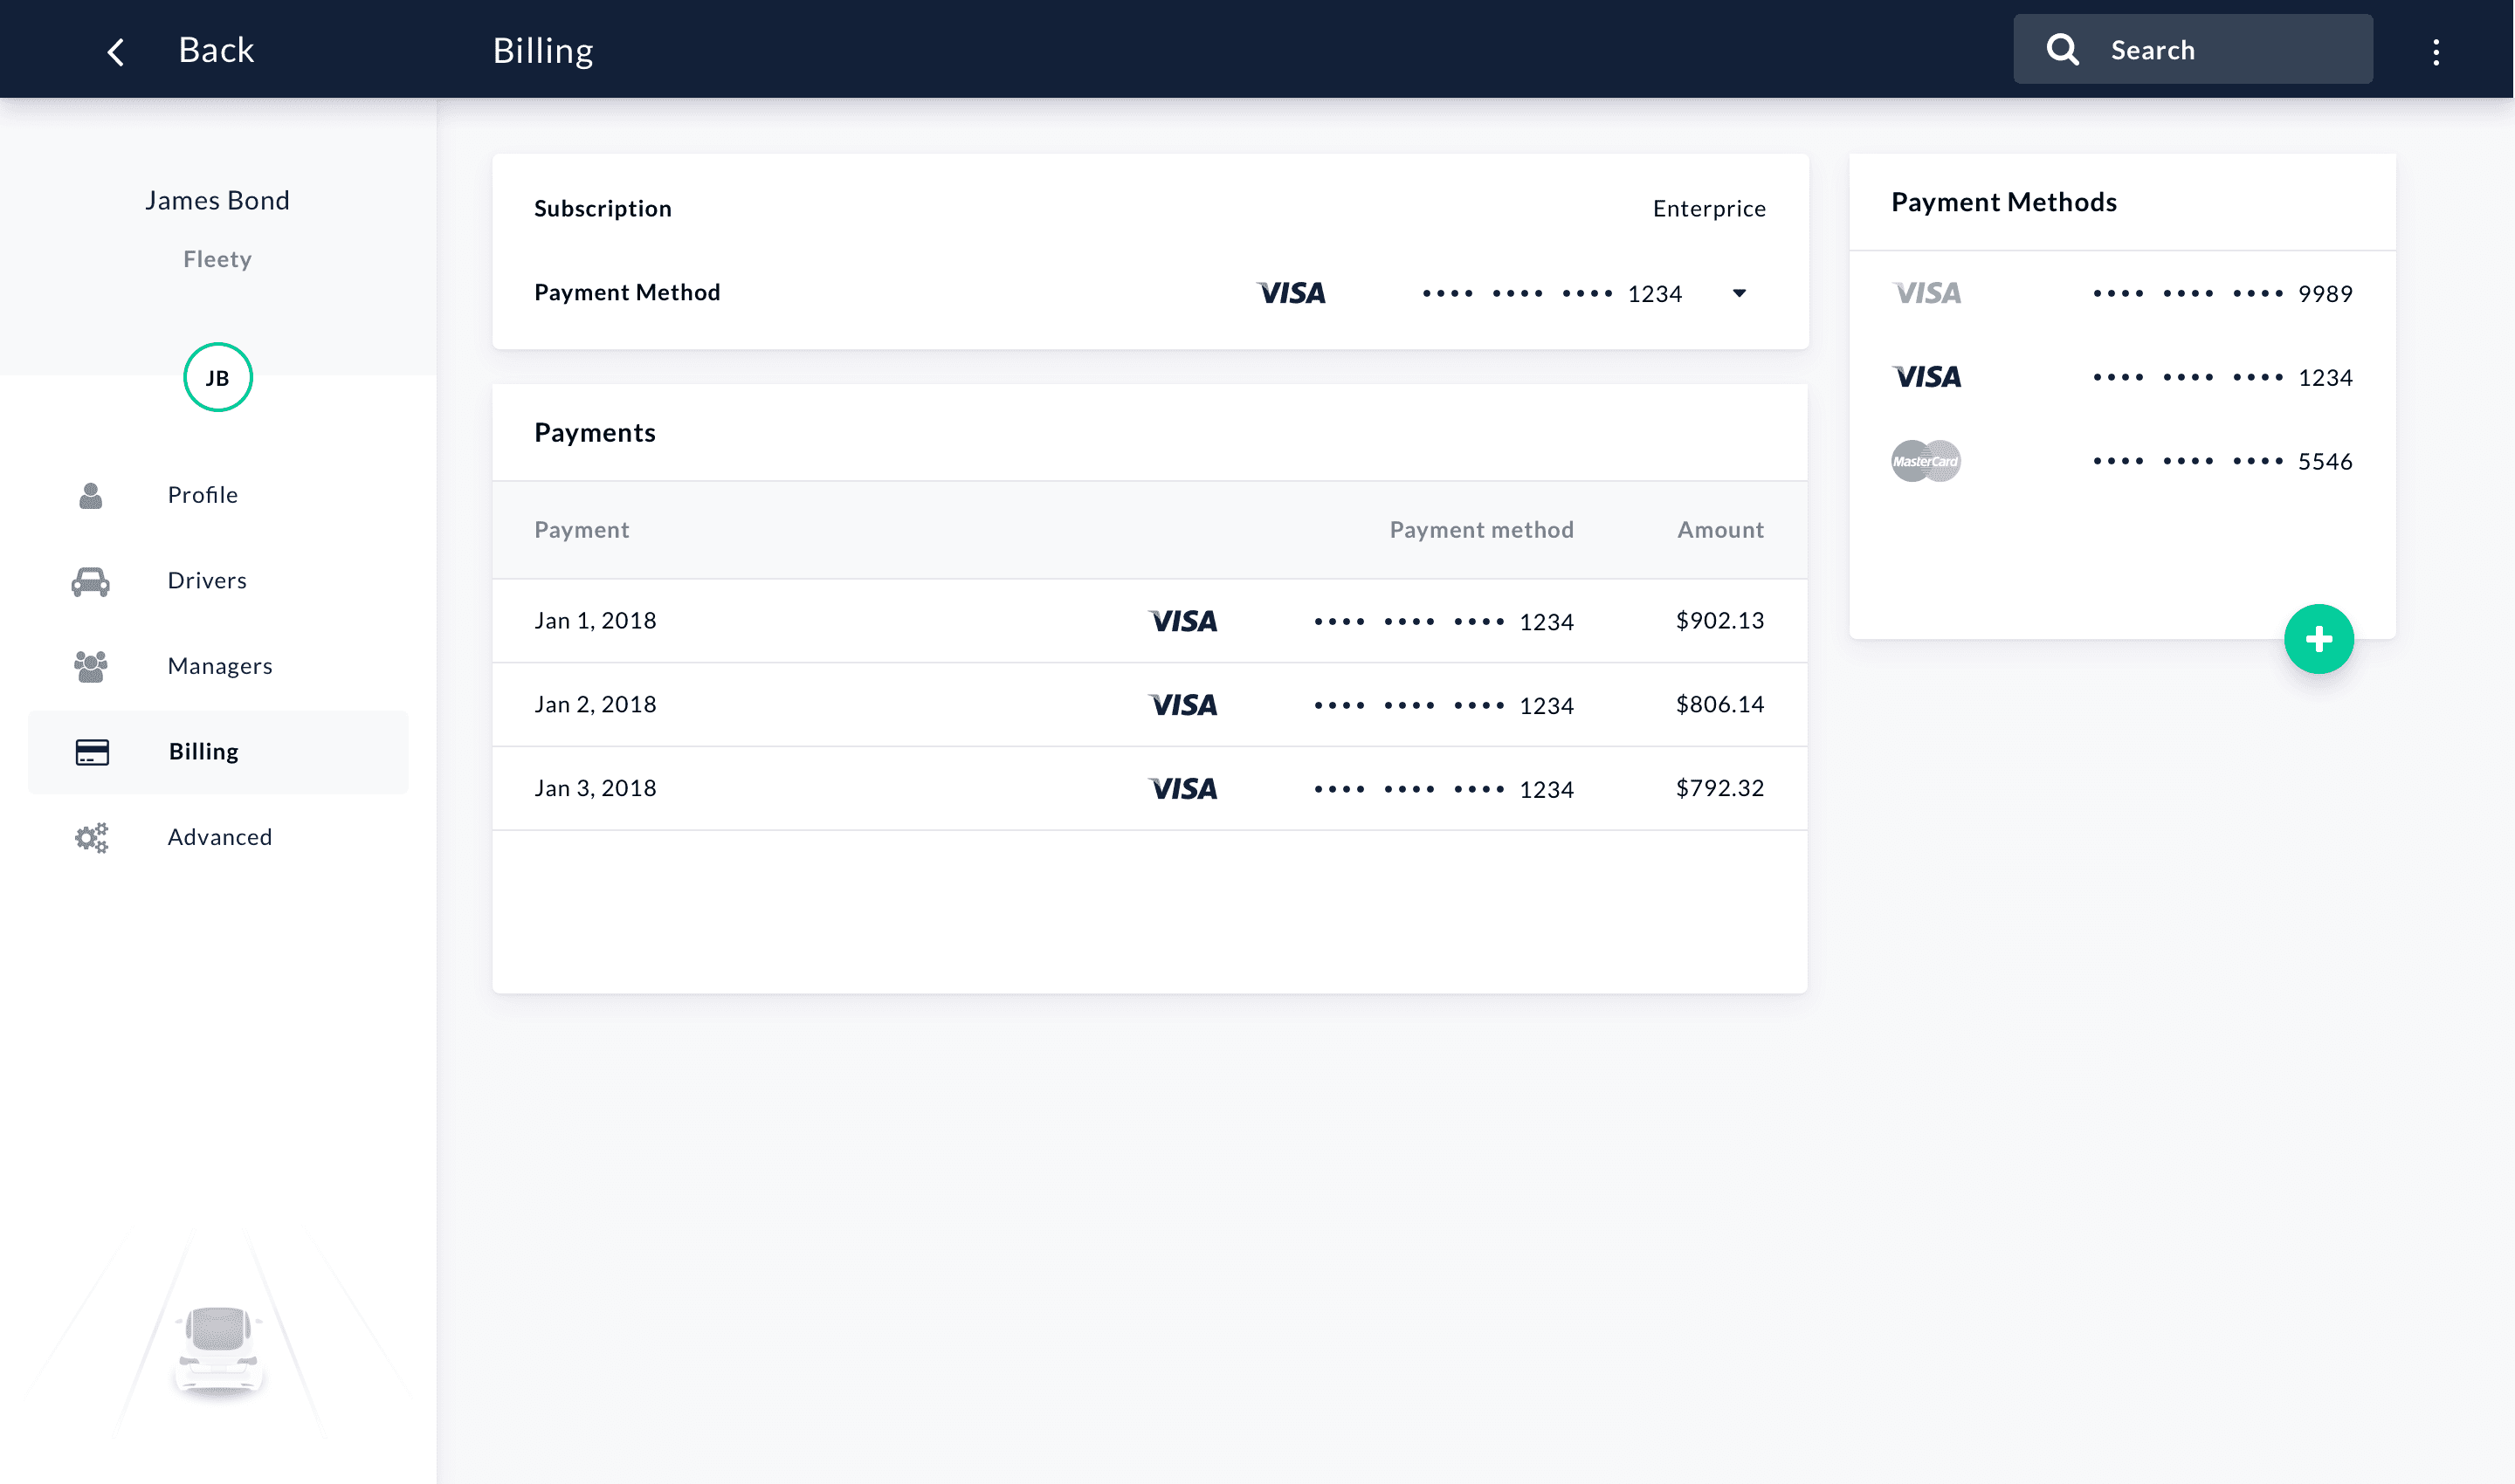The height and width of the screenshot is (1484, 2515).
Task: Open Payment method column sort options
Action: (1480, 529)
